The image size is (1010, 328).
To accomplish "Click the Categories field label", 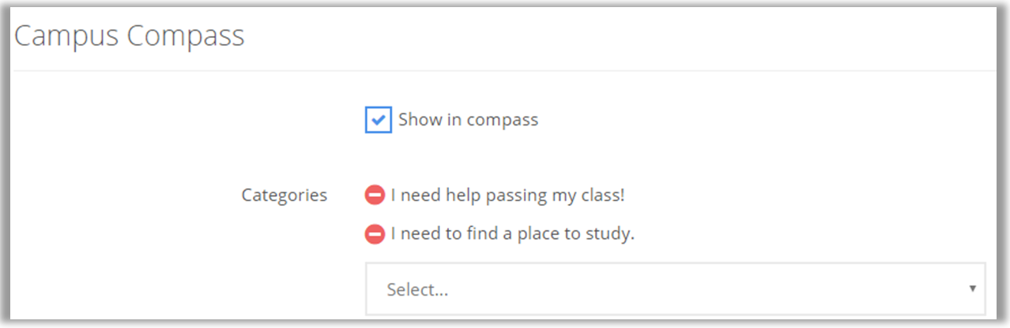I will point(284,195).
